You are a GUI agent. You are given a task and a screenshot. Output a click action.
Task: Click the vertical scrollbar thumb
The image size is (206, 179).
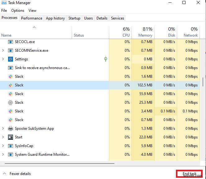point(203,82)
